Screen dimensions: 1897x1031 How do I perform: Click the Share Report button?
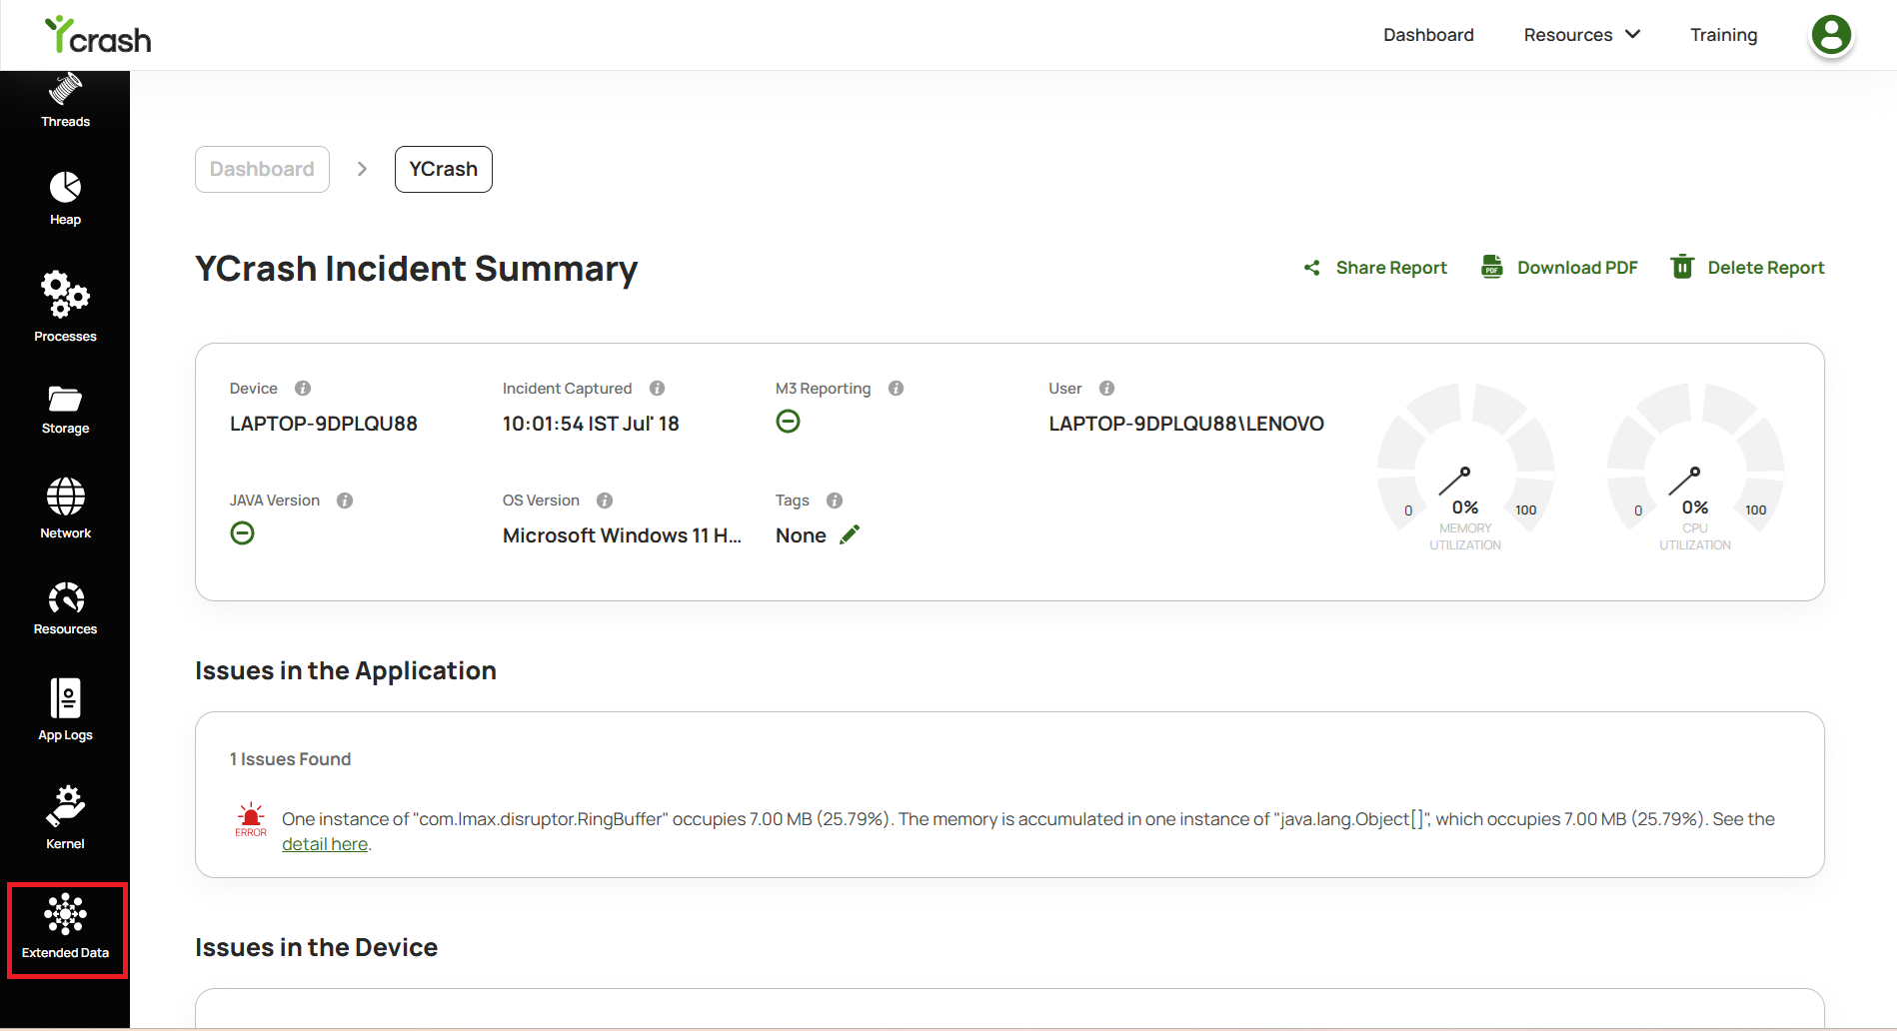[x=1374, y=268]
